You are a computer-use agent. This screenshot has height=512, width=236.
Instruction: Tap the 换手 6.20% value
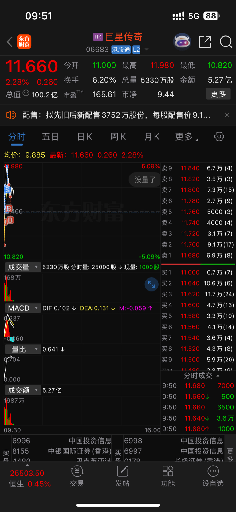(x=104, y=80)
